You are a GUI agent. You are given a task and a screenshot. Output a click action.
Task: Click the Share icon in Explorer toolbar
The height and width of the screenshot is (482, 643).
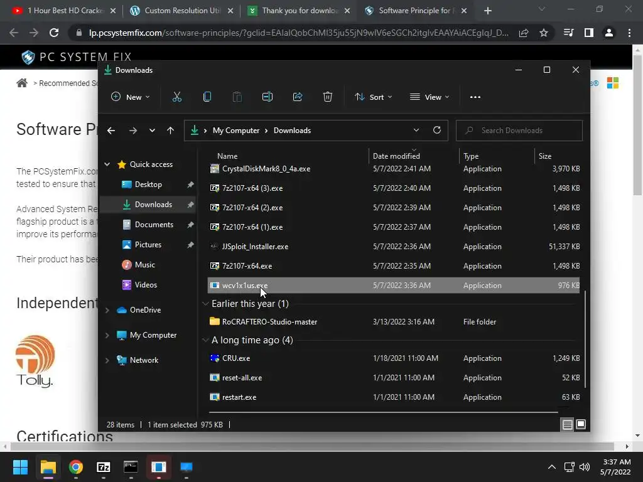click(297, 97)
